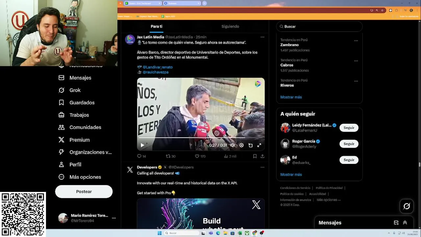
Task: Open options menu of Developers post
Action: [x=262, y=167]
